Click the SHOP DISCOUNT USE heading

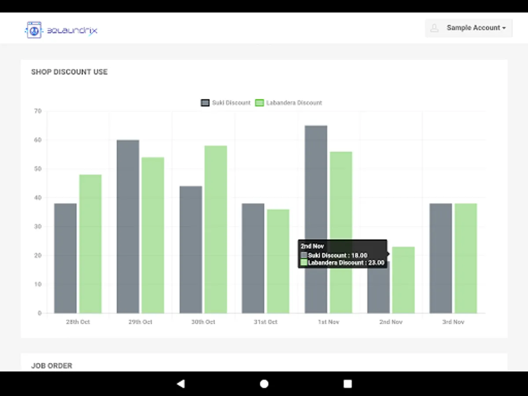(x=69, y=72)
